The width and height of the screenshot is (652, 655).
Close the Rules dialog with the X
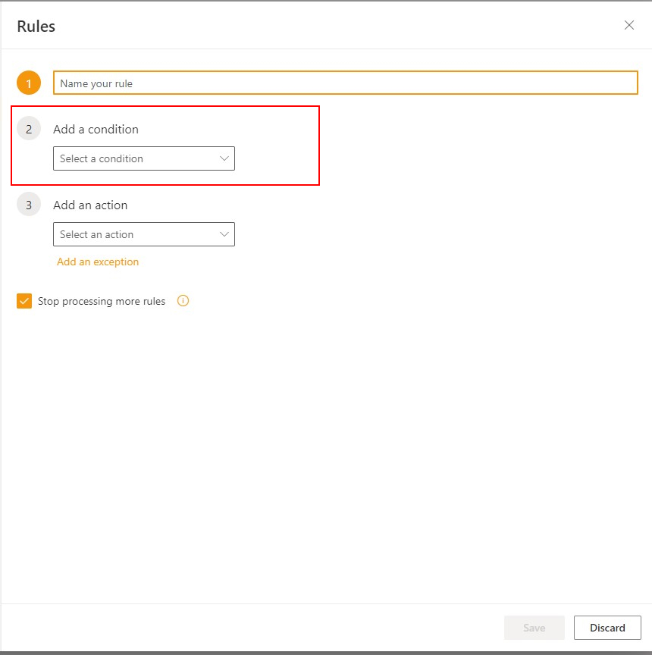tap(628, 25)
